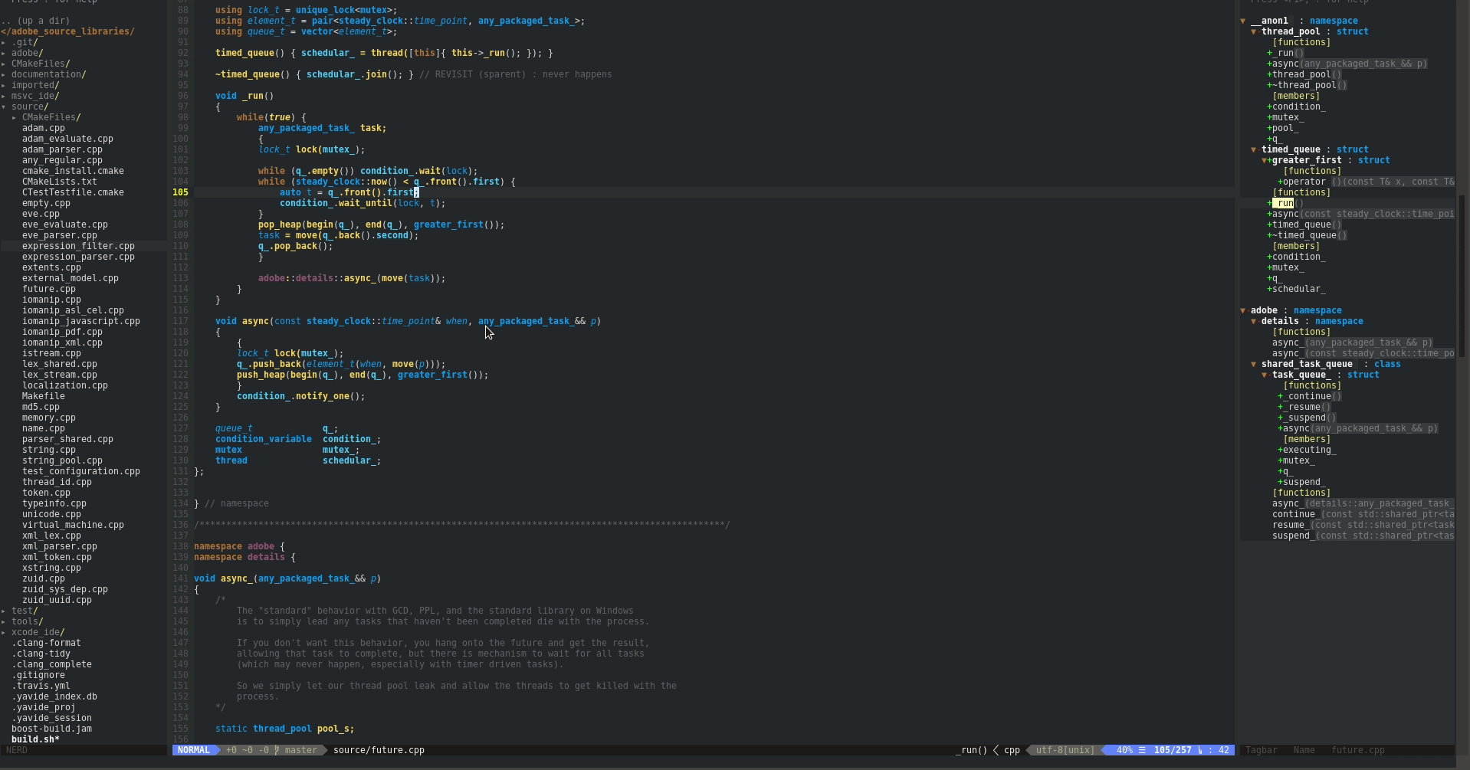Screen dimensions: 1470x770
Task: Collapse the adobe namespace in Tagbar
Action: tap(1243, 310)
